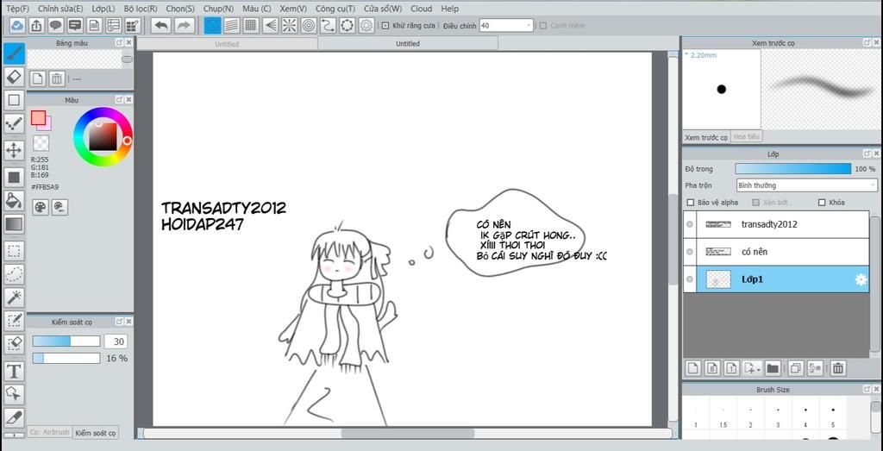Select the Select Eraser tool
The image size is (883, 451).
click(x=14, y=343)
